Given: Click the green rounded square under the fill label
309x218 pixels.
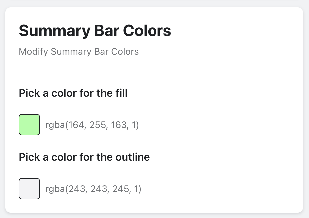Looking at the screenshot, I should [x=29, y=125].
